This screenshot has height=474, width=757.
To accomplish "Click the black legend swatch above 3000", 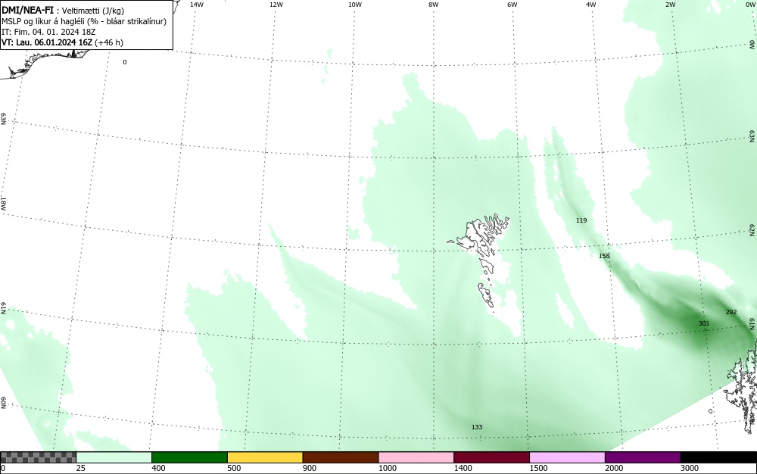I will coord(718,457).
